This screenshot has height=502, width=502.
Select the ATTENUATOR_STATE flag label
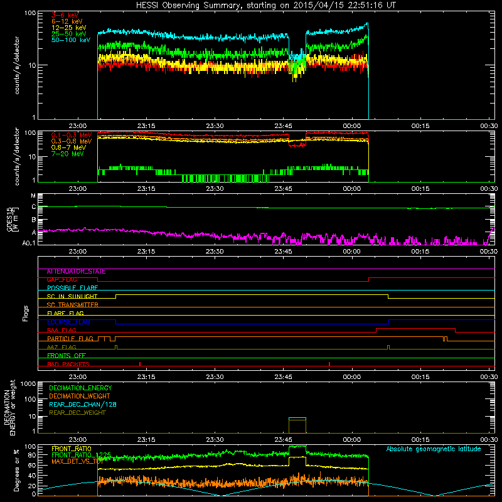coord(76,272)
